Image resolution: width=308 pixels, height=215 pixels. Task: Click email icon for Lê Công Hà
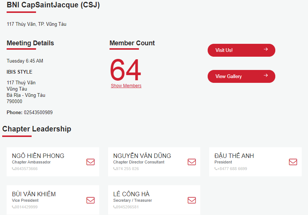point(191,200)
